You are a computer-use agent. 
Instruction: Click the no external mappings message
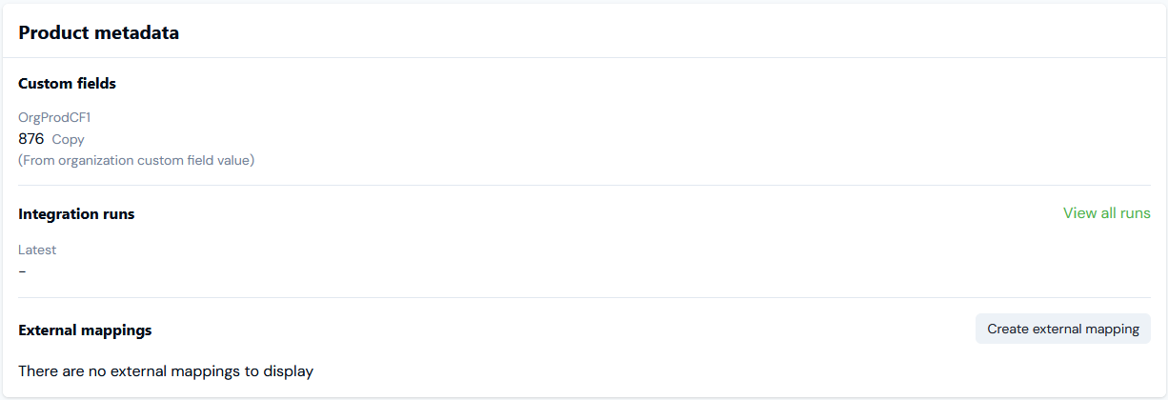pyautogui.click(x=166, y=371)
